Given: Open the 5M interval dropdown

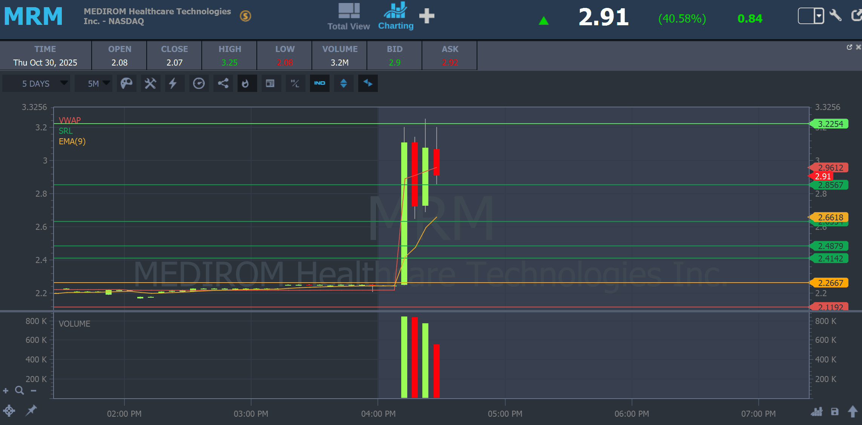Looking at the screenshot, I should (94, 83).
